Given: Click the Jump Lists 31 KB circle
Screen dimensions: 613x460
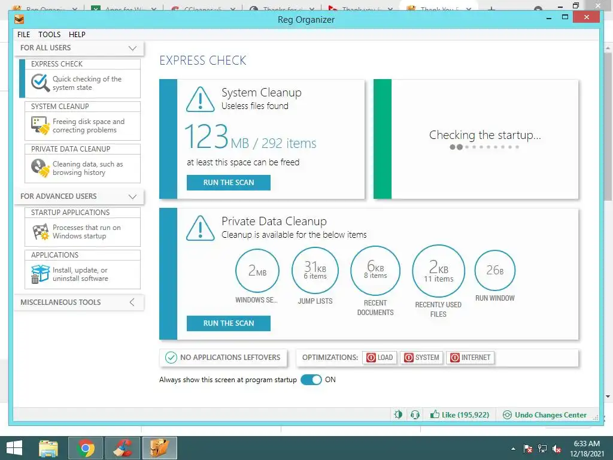Looking at the screenshot, I should [315, 271].
